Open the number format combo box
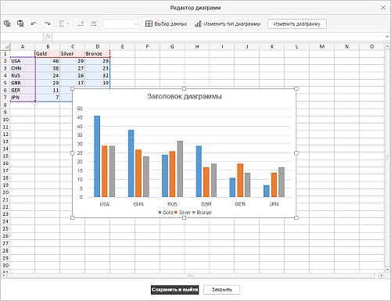391x301 pixels. pyautogui.click(x=120, y=24)
